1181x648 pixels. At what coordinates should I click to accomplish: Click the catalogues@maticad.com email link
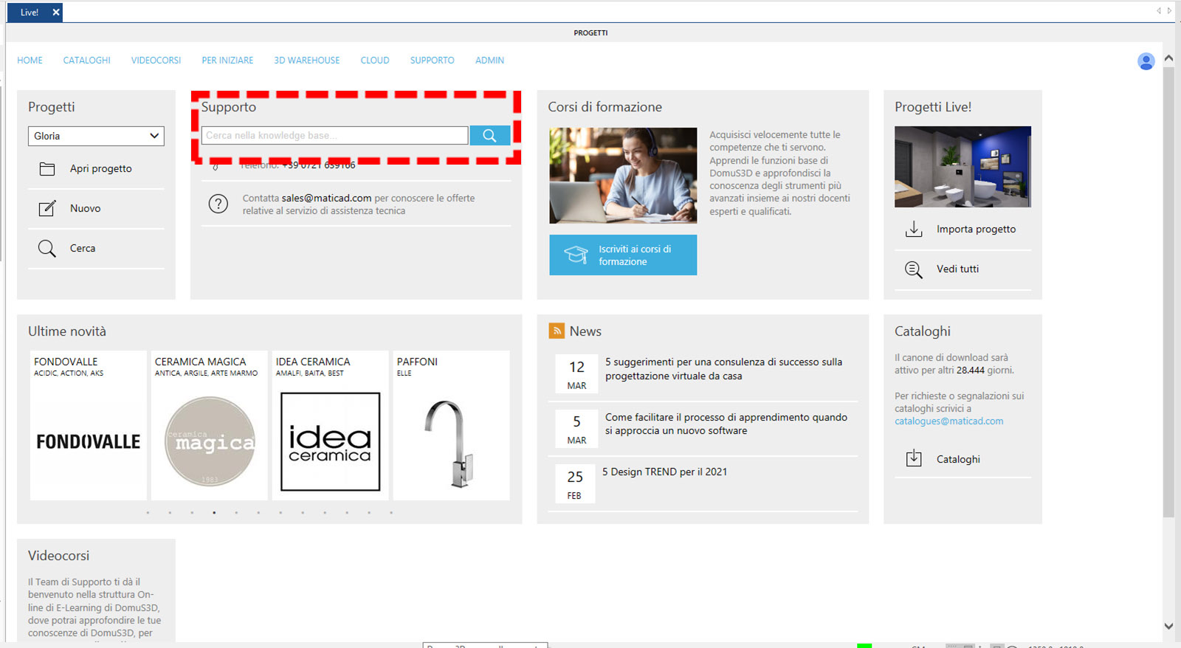(948, 421)
